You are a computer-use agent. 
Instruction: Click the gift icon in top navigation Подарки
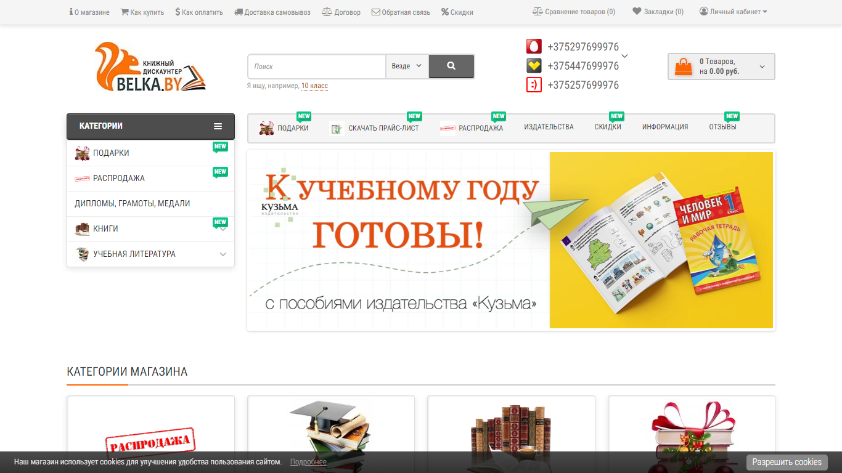(266, 128)
